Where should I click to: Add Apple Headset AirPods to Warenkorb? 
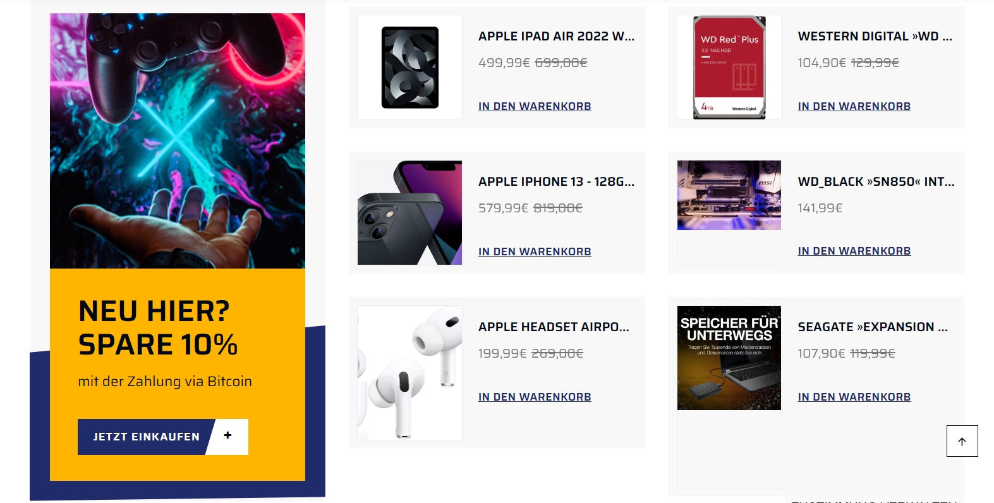tap(535, 397)
